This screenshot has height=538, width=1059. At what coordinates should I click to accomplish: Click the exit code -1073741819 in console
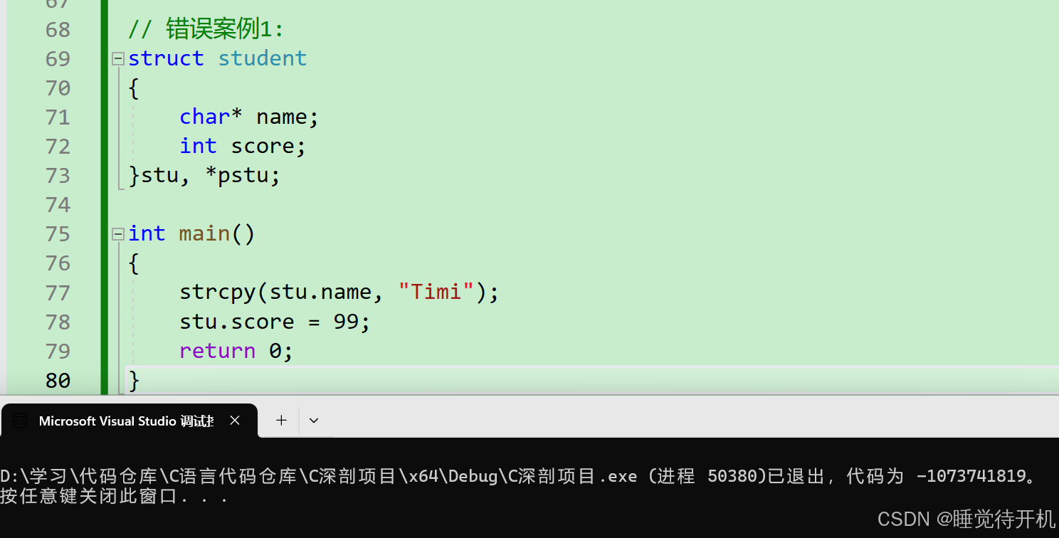pos(971,476)
